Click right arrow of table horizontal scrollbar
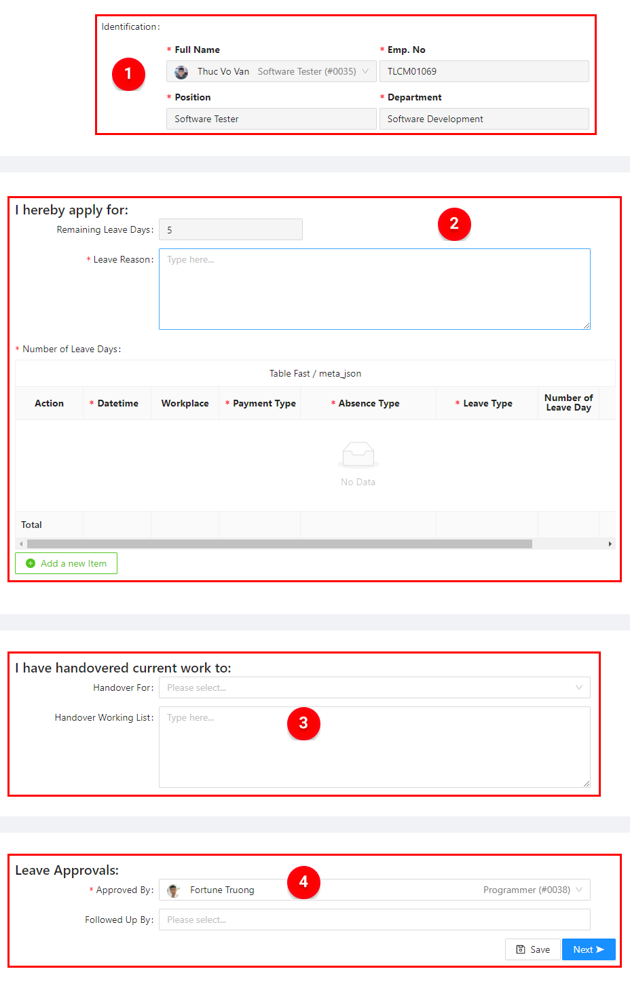The width and height of the screenshot is (630, 984). click(x=610, y=544)
